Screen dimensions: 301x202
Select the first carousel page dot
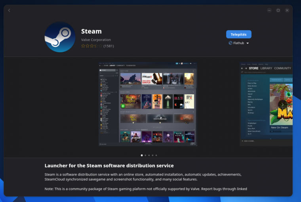(x=142, y=155)
